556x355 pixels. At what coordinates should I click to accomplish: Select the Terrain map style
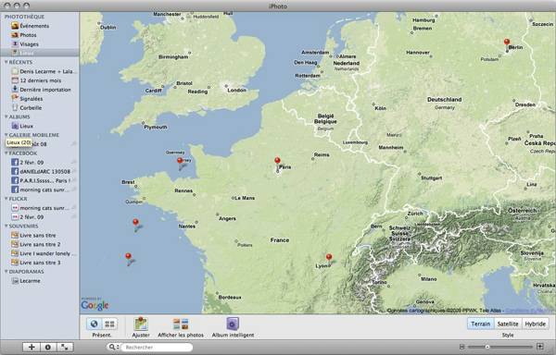click(480, 324)
